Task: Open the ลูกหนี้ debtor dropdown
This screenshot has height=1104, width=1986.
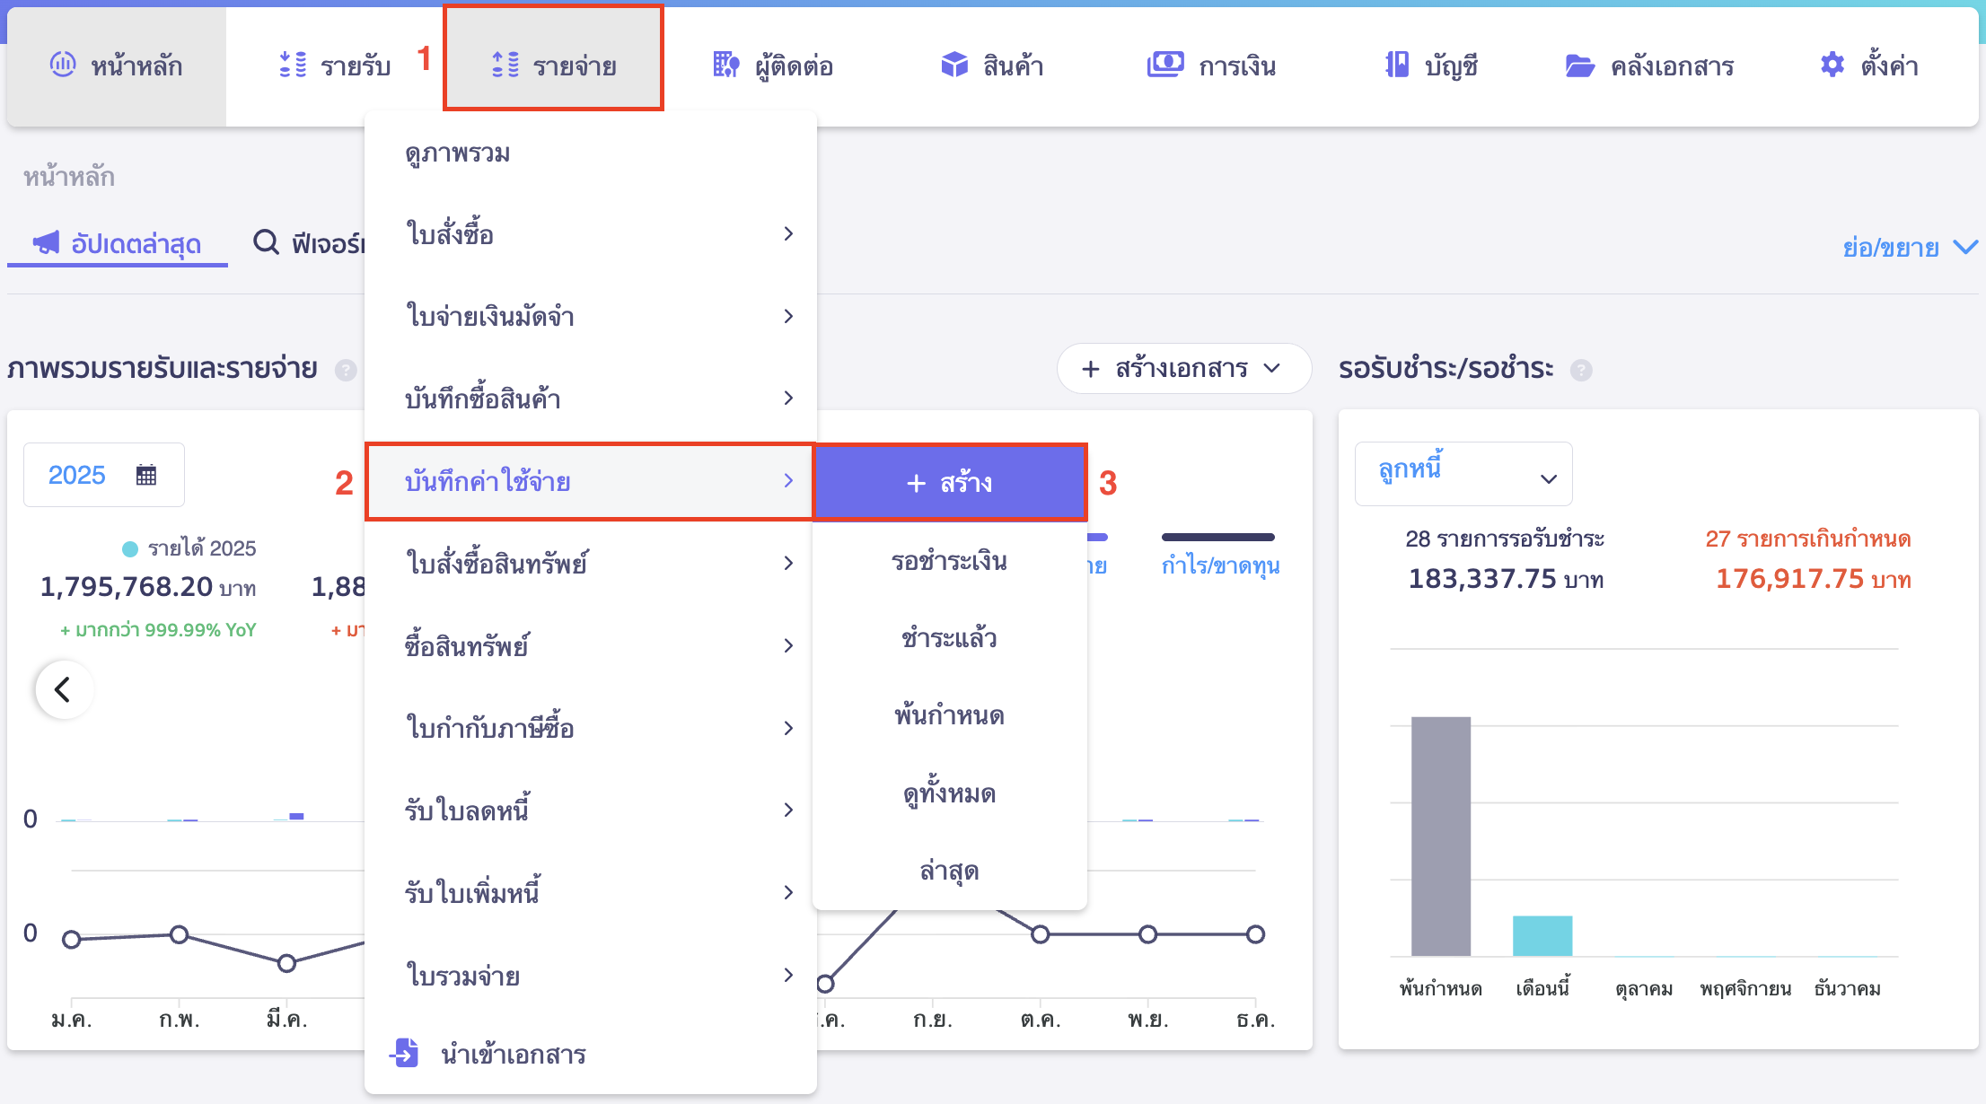Action: pos(1463,474)
